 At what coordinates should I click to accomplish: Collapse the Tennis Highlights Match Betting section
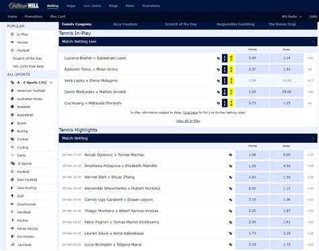coord(313,138)
